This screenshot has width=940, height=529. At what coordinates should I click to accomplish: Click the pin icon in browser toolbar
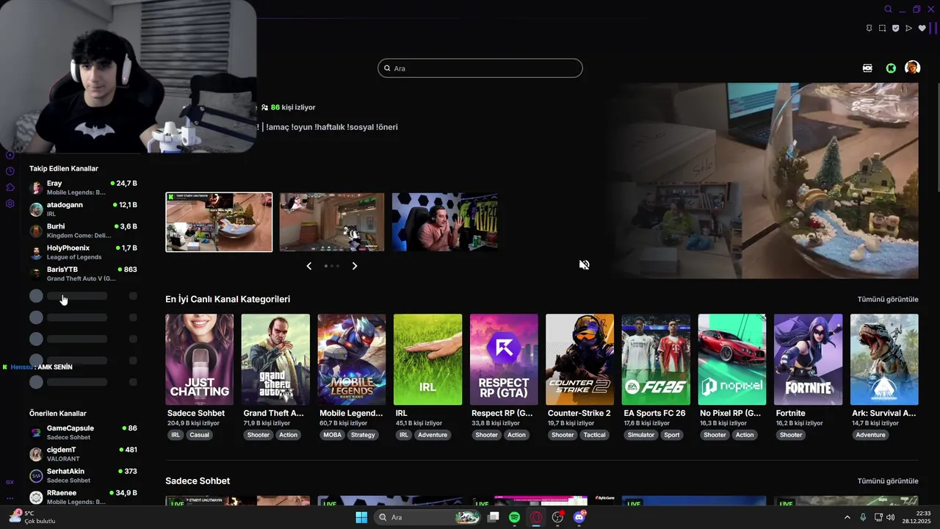[x=869, y=29]
